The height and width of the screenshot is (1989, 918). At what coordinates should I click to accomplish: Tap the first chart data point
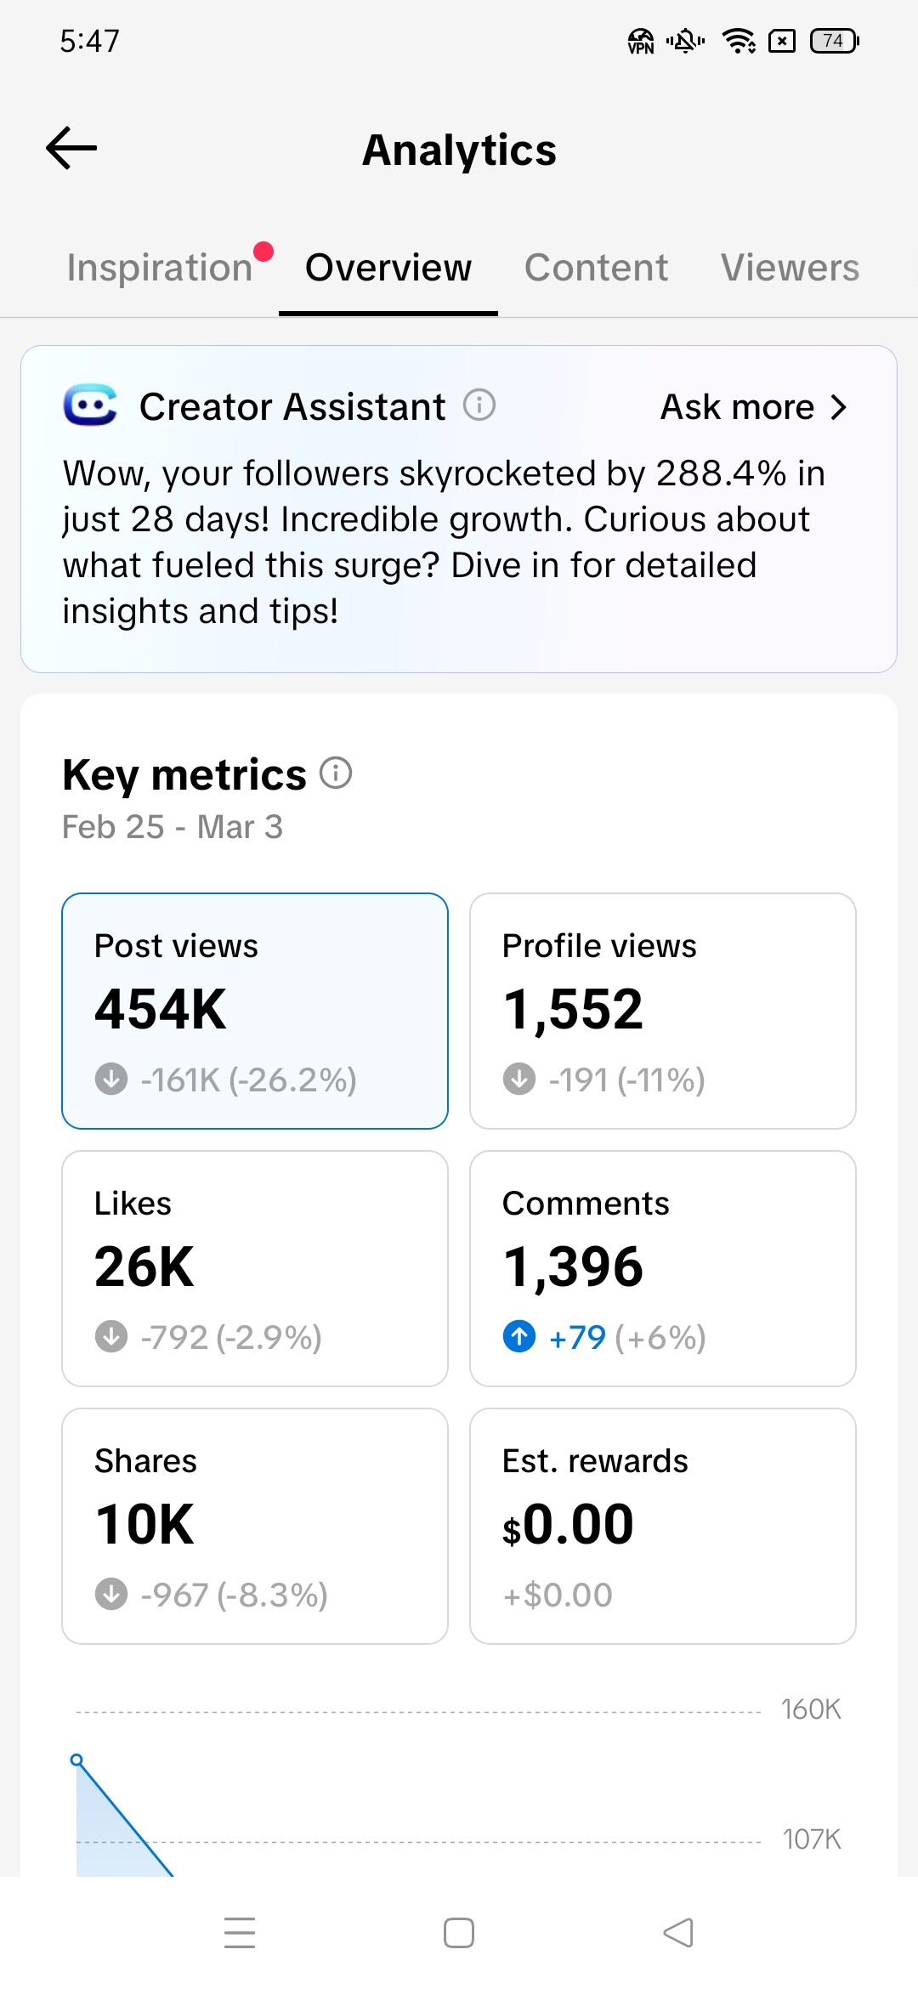[x=76, y=1759]
